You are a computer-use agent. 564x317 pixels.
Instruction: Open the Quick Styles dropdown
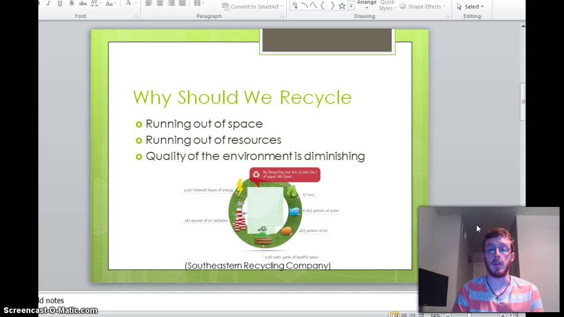pyautogui.click(x=387, y=5)
